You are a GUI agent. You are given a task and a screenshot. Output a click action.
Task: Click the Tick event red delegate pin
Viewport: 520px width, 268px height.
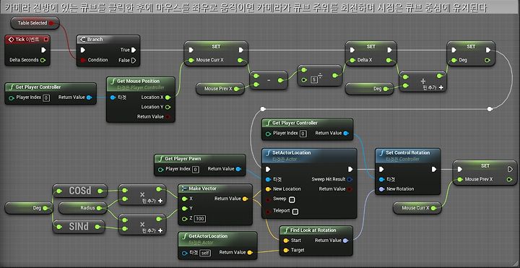point(46,40)
